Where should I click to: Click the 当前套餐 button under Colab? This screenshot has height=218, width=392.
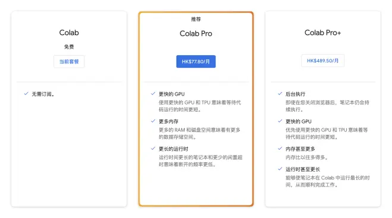[x=69, y=62]
